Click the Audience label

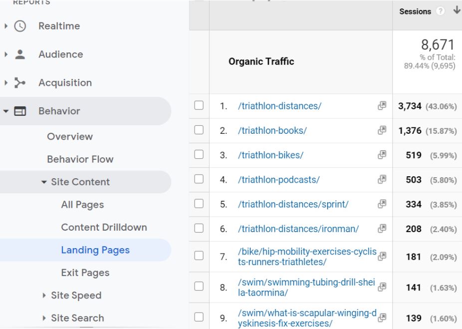click(x=61, y=54)
